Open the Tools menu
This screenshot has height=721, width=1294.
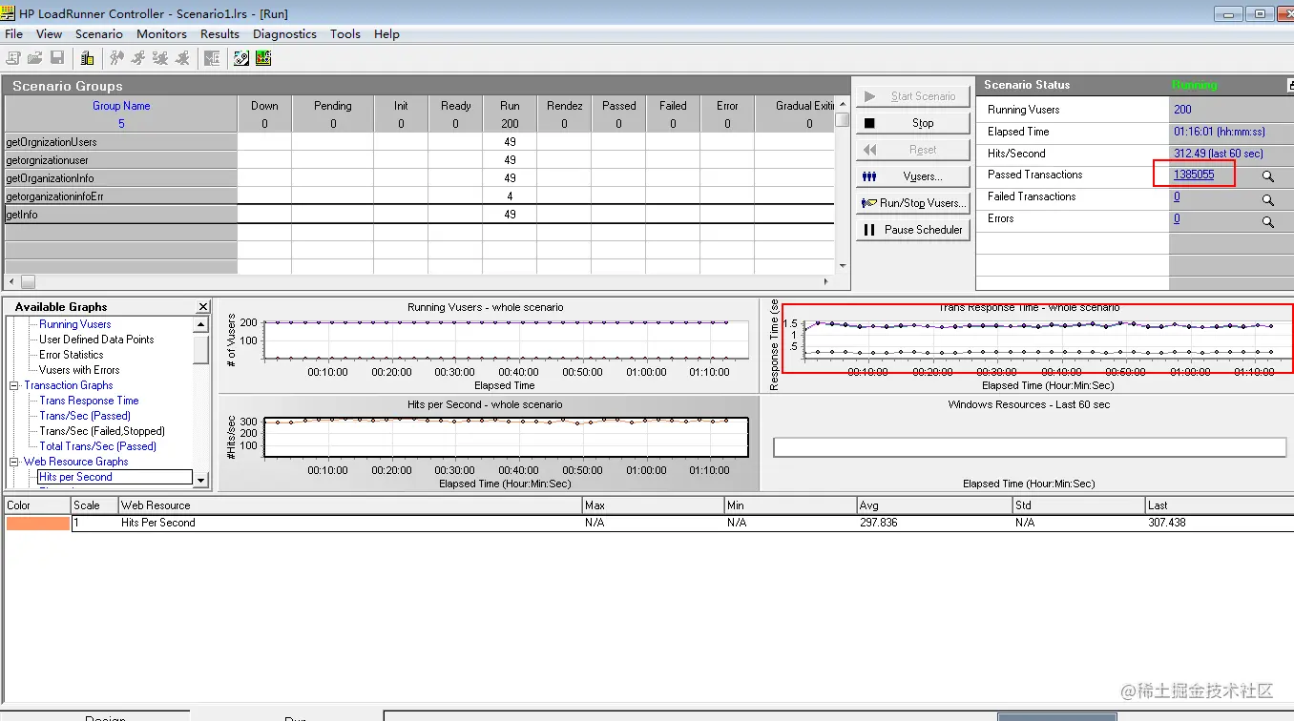click(x=345, y=33)
